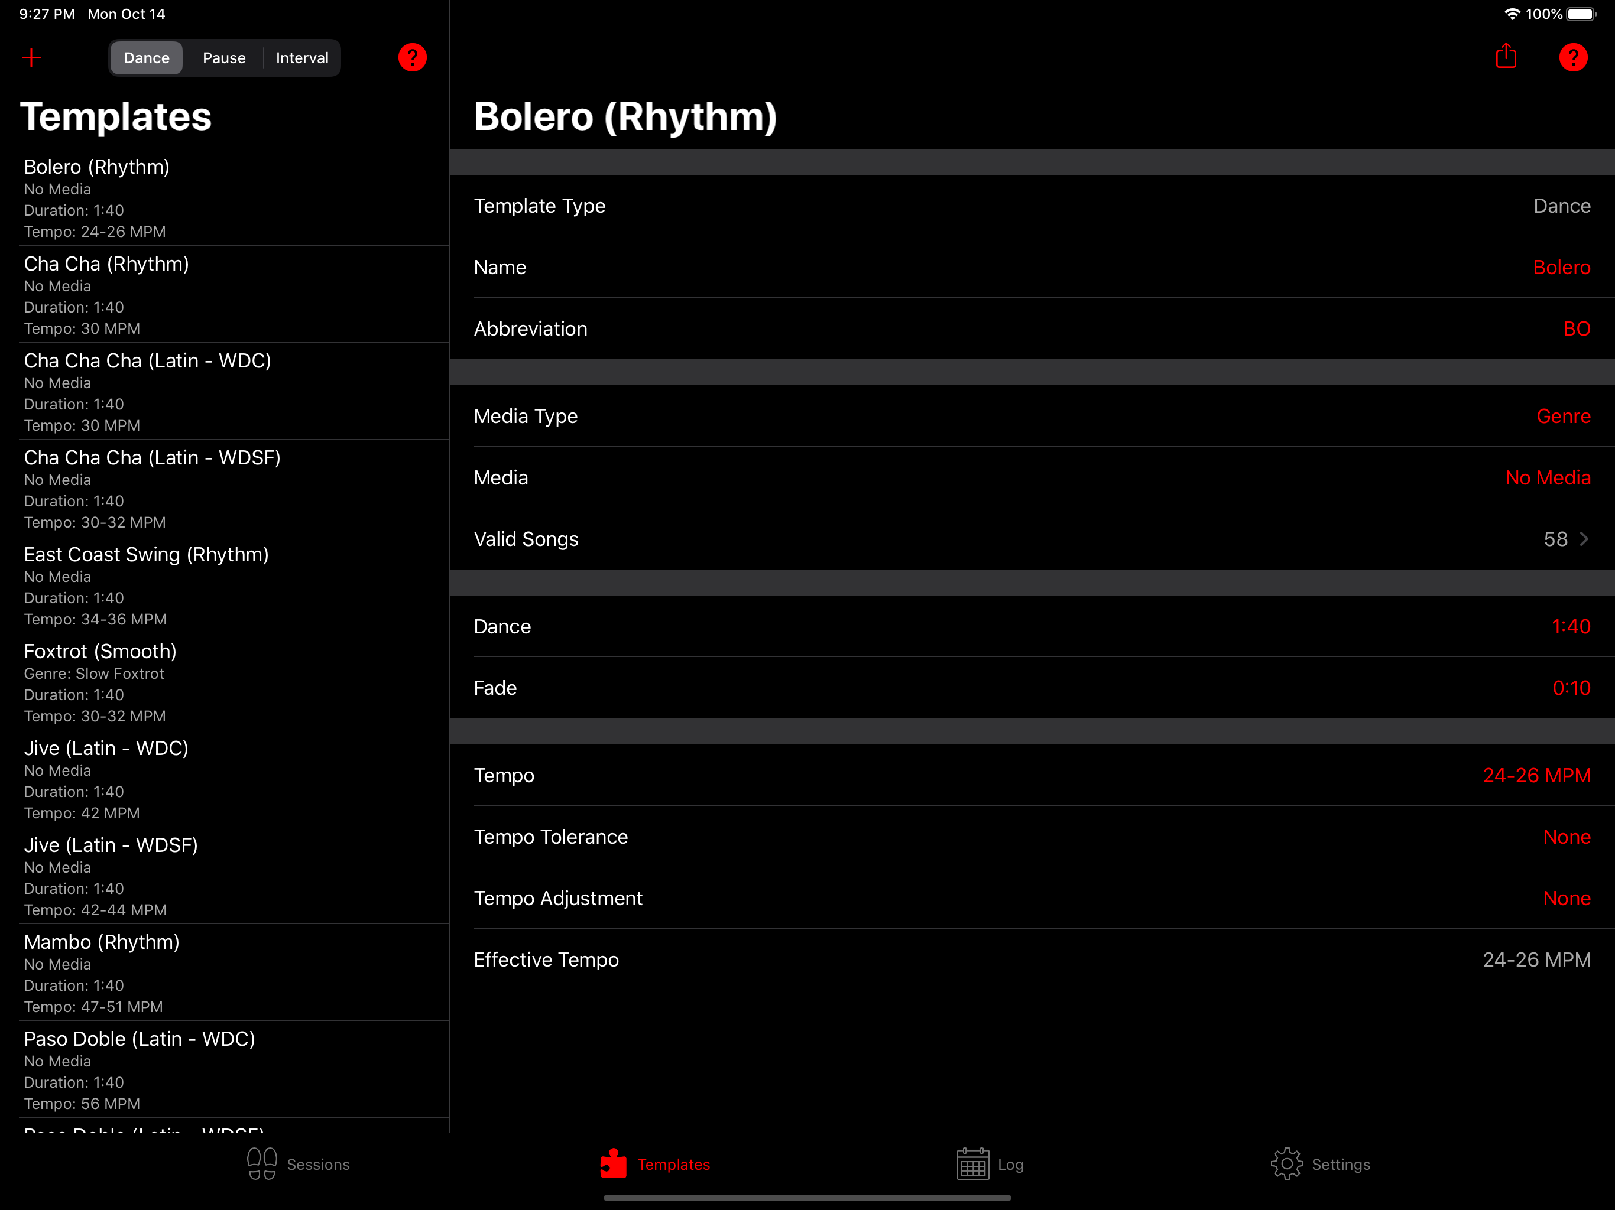Click the Abbreviation row label
The width and height of the screenshot is (1615, 1210).
click(x=530, y=329)
